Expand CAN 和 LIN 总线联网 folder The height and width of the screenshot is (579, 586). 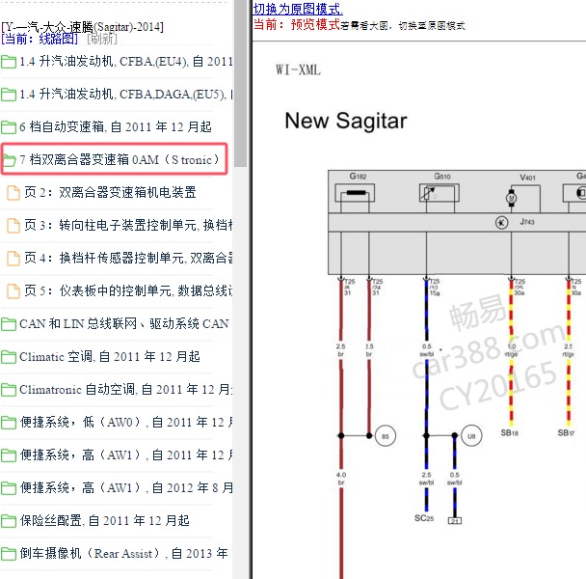pos(124,323)
